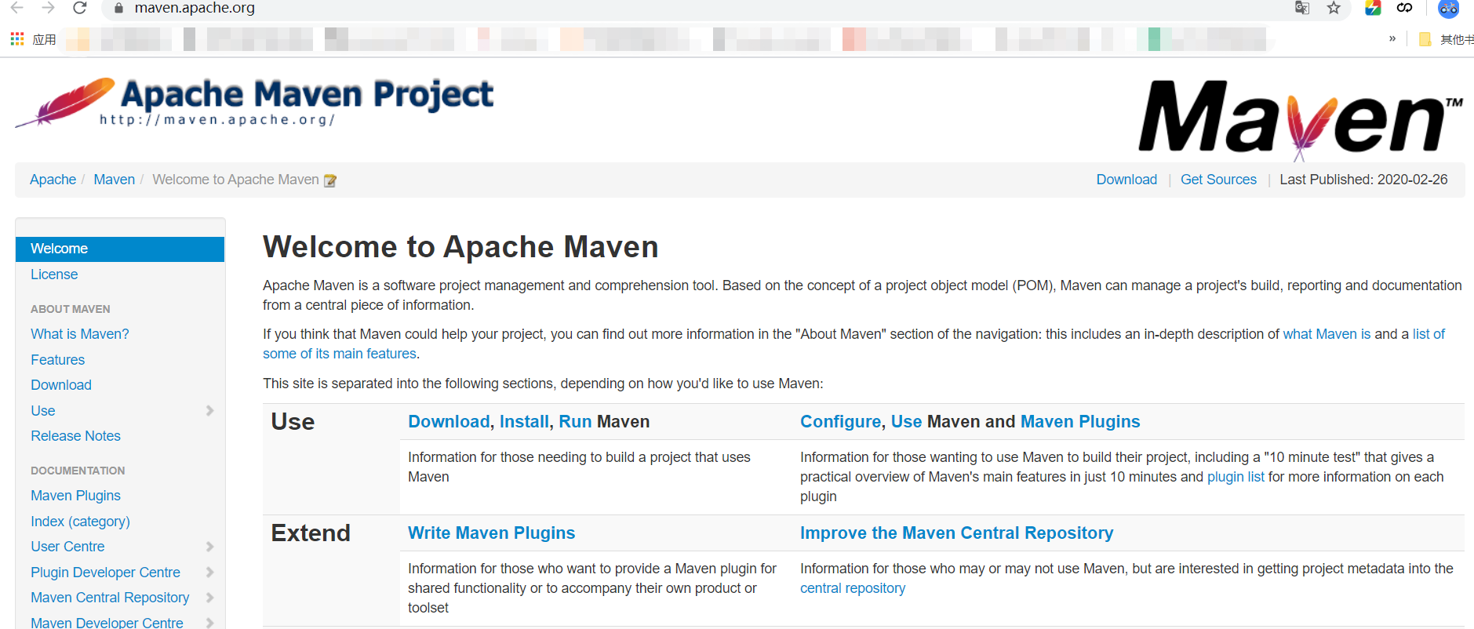This screenshot has height=629, width=1474.
Task: Open the Install heading link
Action: [524, 422]
